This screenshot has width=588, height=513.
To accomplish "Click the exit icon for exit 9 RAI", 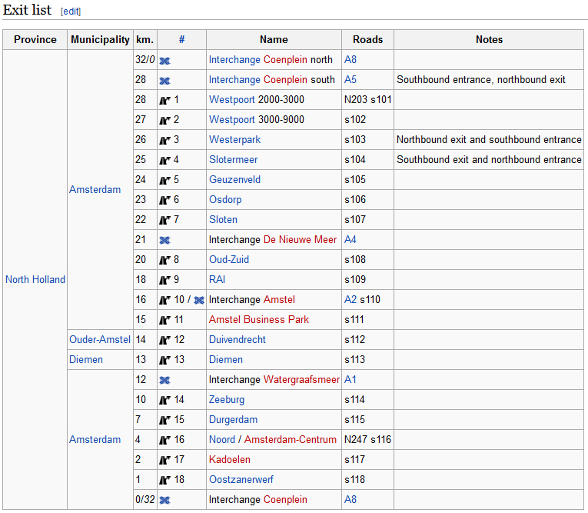I will click(x=164, y=280).
